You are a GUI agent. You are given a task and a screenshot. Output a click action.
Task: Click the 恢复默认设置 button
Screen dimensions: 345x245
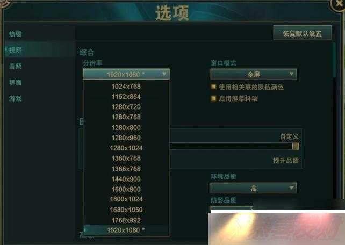coord(303,33)
